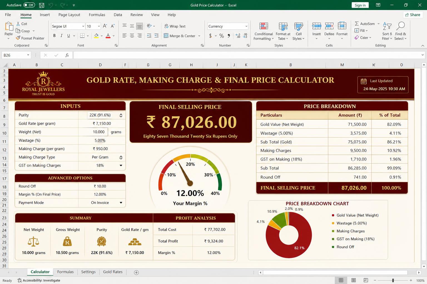This screenshot has width=427, height=284.
Task: Click the percent style icon
Action: tap(222, 36)
